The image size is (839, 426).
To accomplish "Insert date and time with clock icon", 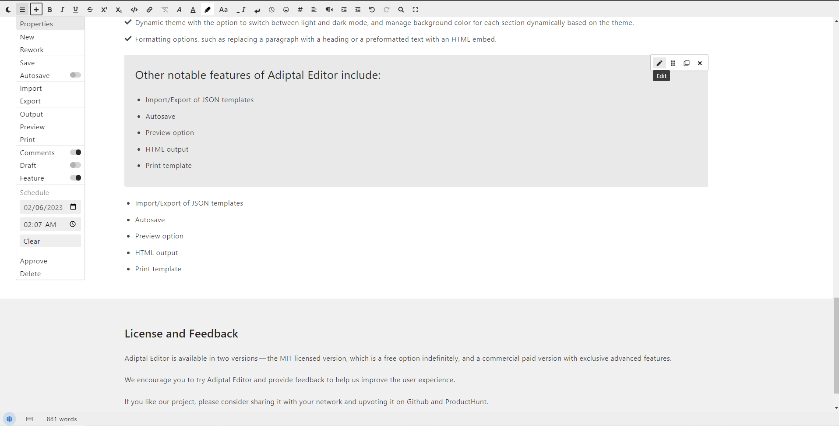I will (271, 9).
